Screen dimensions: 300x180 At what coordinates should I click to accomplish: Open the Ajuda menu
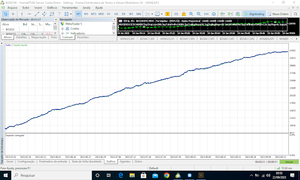pos(99,7)
